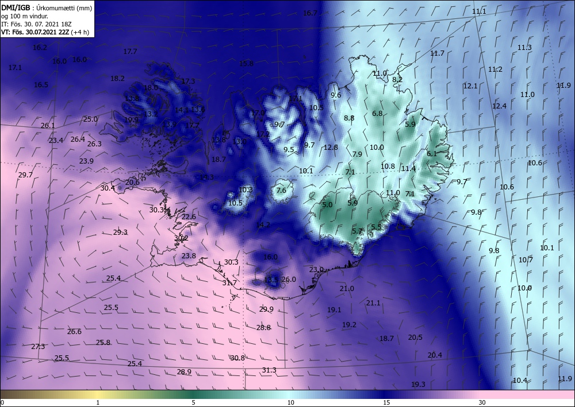The height and width of the screenshot is (407, 575).
Task: Click the map value 30.8
Action: 237,358
